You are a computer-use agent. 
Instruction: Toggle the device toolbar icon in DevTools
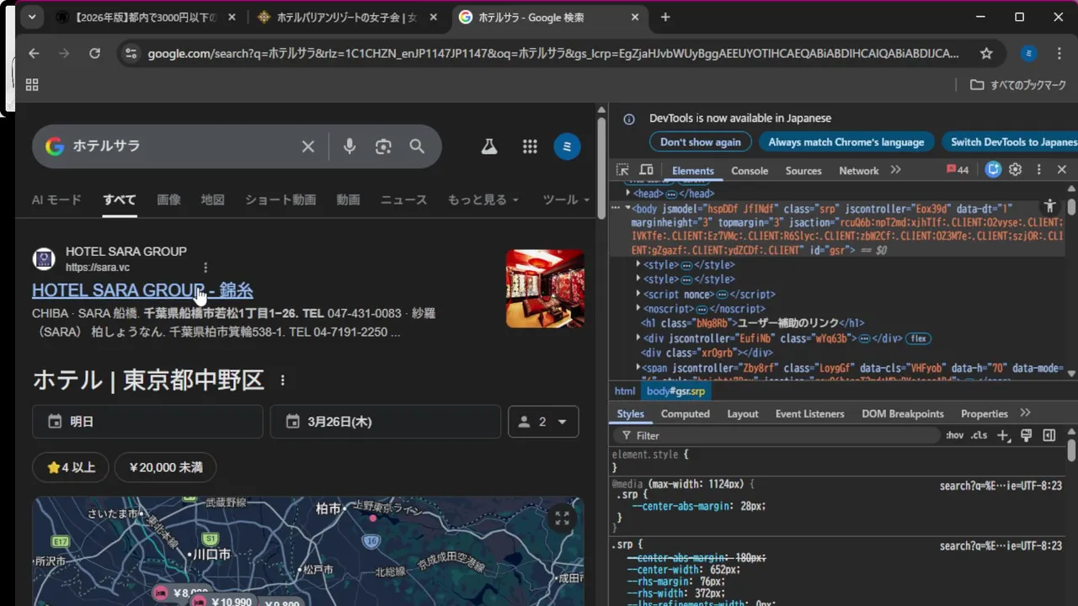tap(646, 170)
